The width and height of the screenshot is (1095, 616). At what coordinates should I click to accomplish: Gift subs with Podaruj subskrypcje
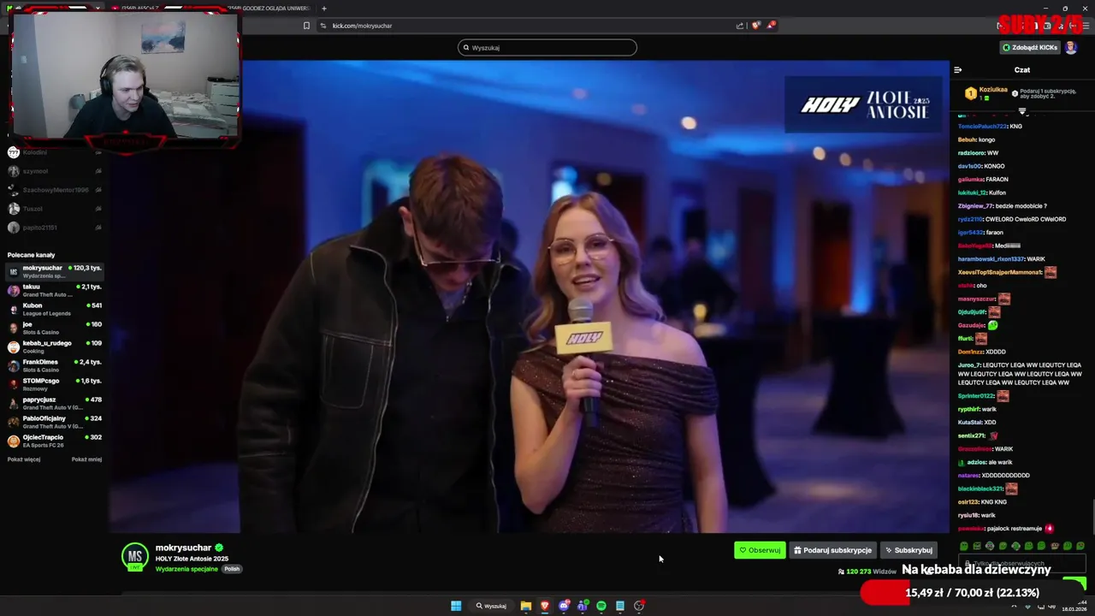point(832,550)
